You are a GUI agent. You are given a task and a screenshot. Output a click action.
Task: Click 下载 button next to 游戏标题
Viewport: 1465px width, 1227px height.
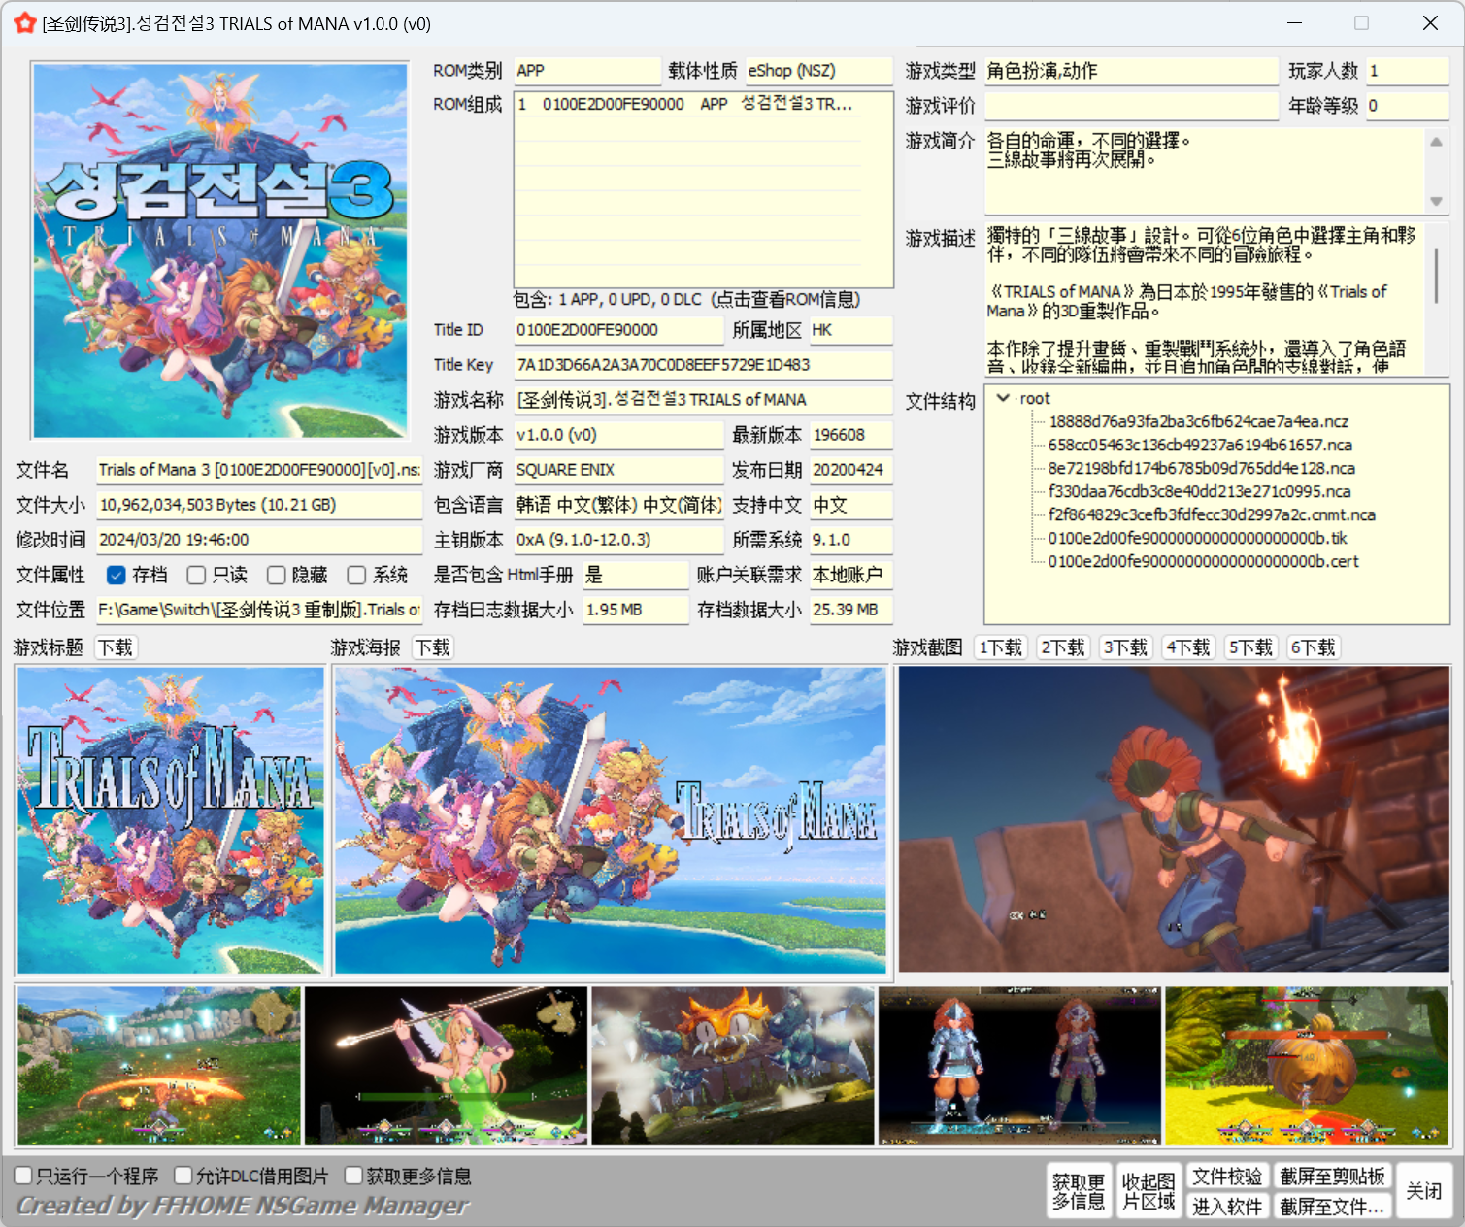coord(116,647)
